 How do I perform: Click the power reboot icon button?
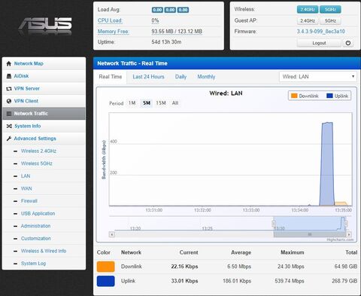pyautogui.click(x=348, y=43)
